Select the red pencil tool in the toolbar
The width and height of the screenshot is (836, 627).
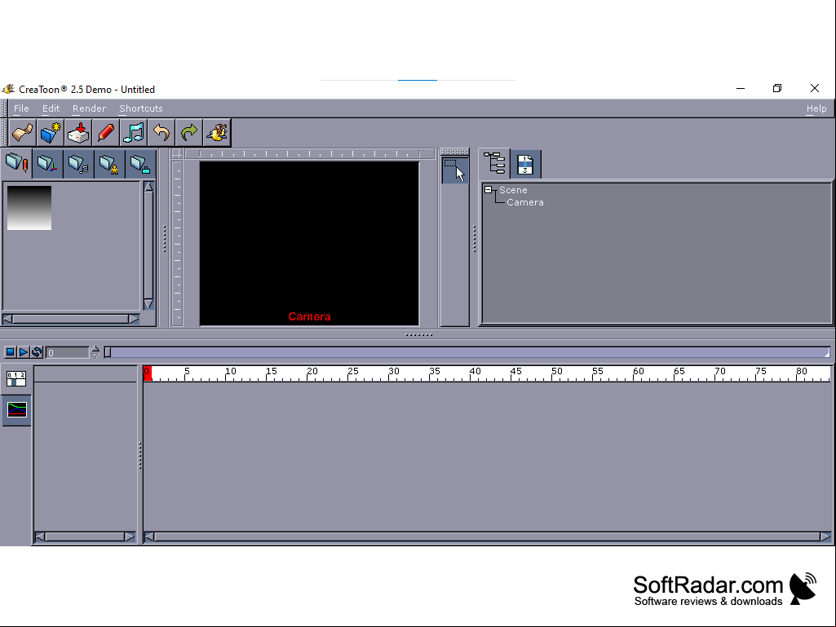[x=105, y=133]
